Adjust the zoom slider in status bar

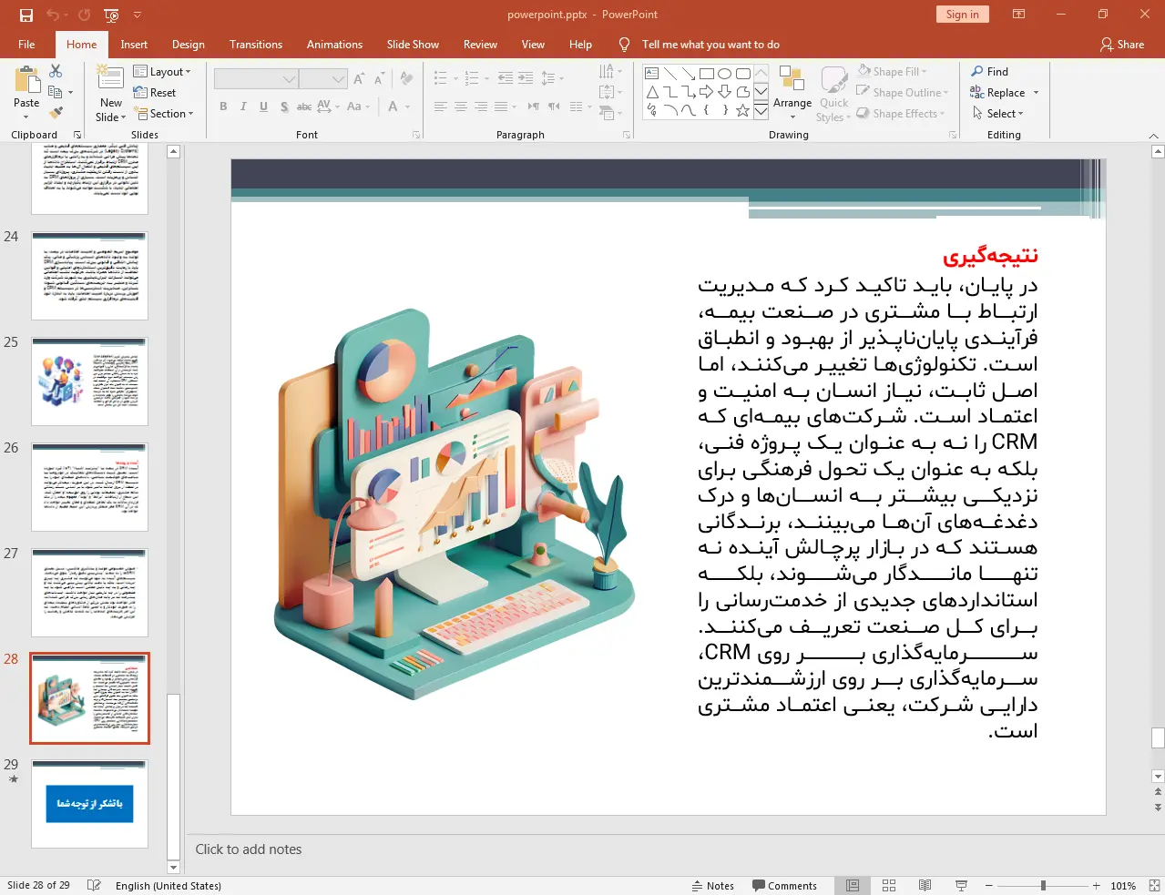pyautogui.click(x=1043, y=886)
